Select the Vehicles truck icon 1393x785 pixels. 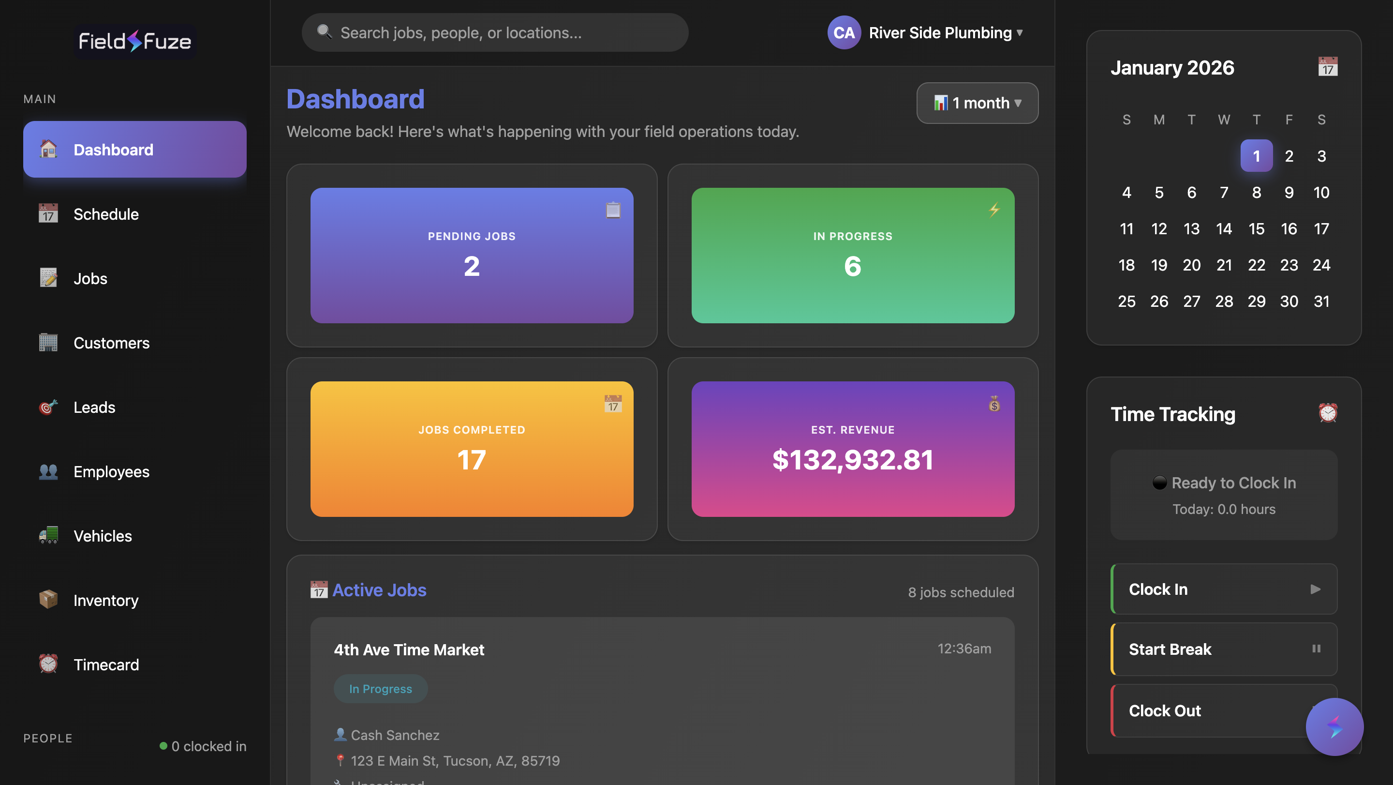point(49,536)
